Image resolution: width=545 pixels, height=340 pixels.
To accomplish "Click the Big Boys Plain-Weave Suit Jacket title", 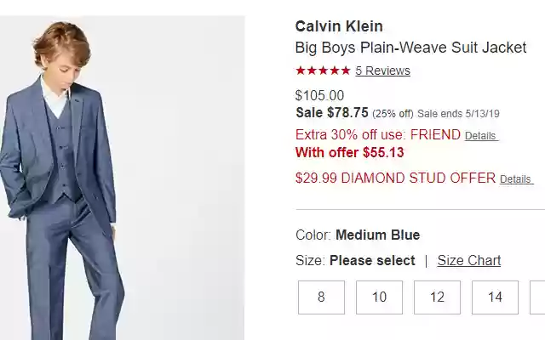I will click(x=410, y=48).
